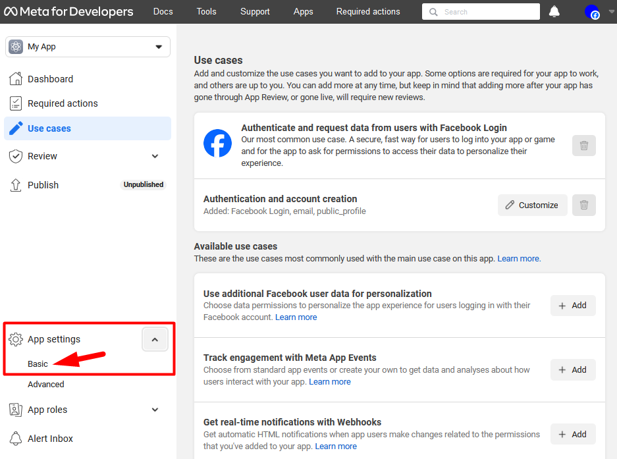Click the Review shield icon

(x=16, y=156)
